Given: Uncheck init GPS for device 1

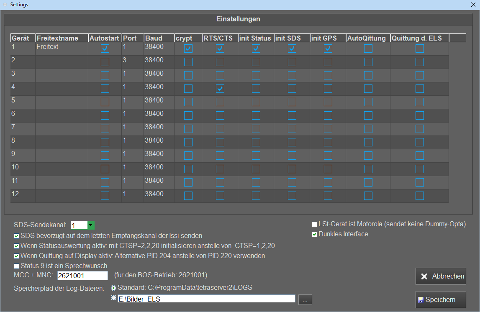Looking at the screenshot, I should 328,49.
